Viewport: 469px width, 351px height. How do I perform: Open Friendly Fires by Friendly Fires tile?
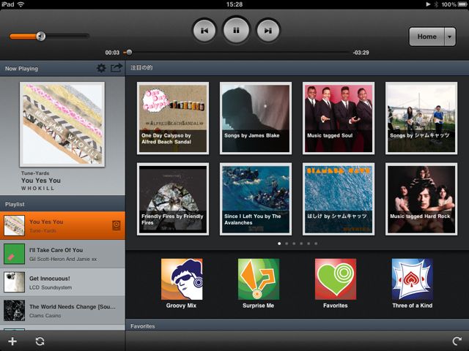point(173,199)
